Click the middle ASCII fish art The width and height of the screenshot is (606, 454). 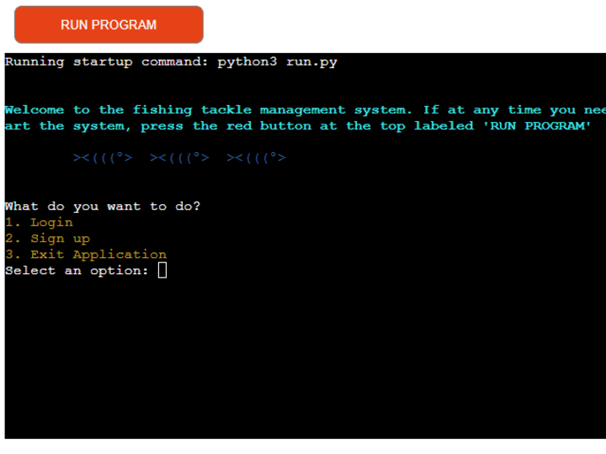pos(179,157)
